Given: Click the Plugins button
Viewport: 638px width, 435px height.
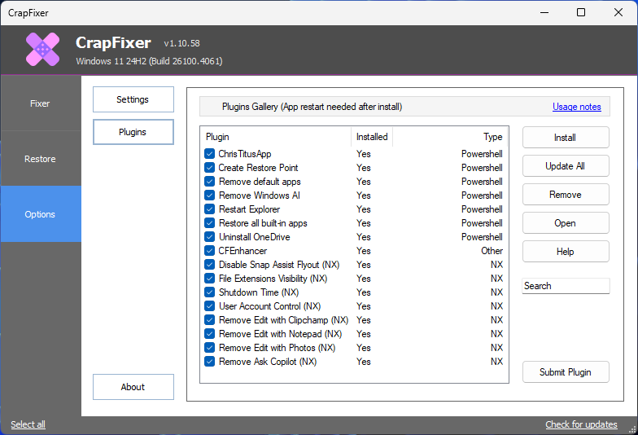Looking at the screenshot, I should point(133,132).
